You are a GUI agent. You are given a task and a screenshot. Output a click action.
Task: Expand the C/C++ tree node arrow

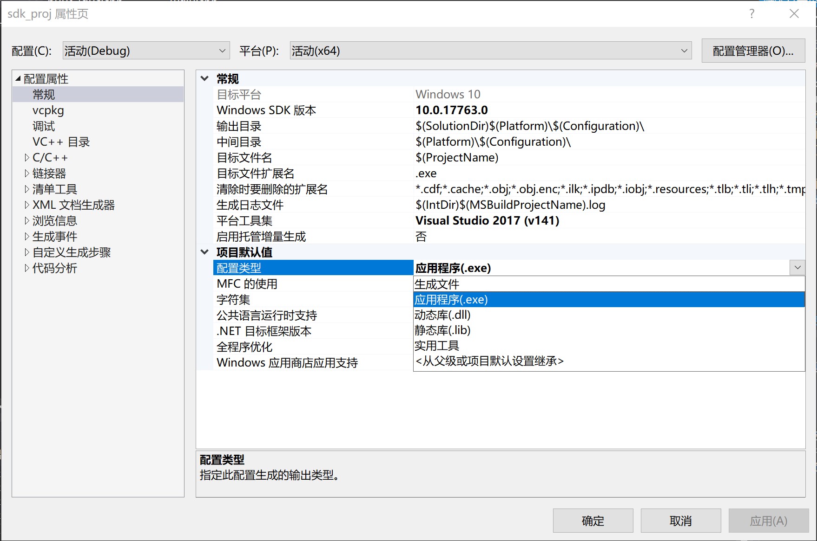tap(26, 158)
